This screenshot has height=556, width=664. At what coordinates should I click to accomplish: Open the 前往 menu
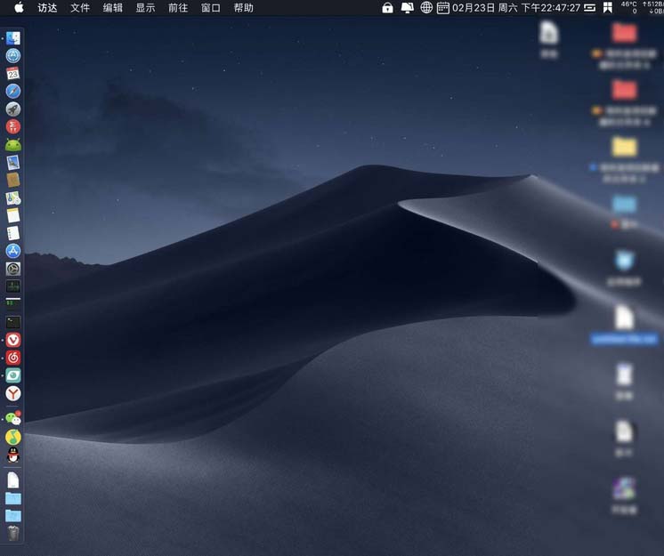tap(178, 8)
